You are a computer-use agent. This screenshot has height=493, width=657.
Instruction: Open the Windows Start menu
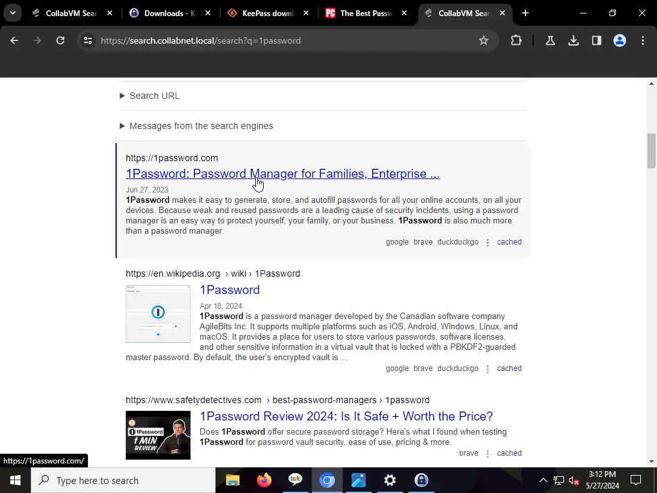point(15,480)
